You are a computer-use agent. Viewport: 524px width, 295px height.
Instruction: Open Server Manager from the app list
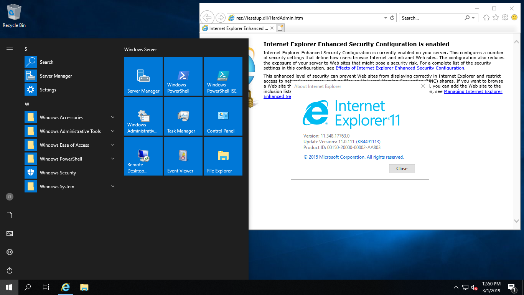pyautogui.click(x=71, y=76)
